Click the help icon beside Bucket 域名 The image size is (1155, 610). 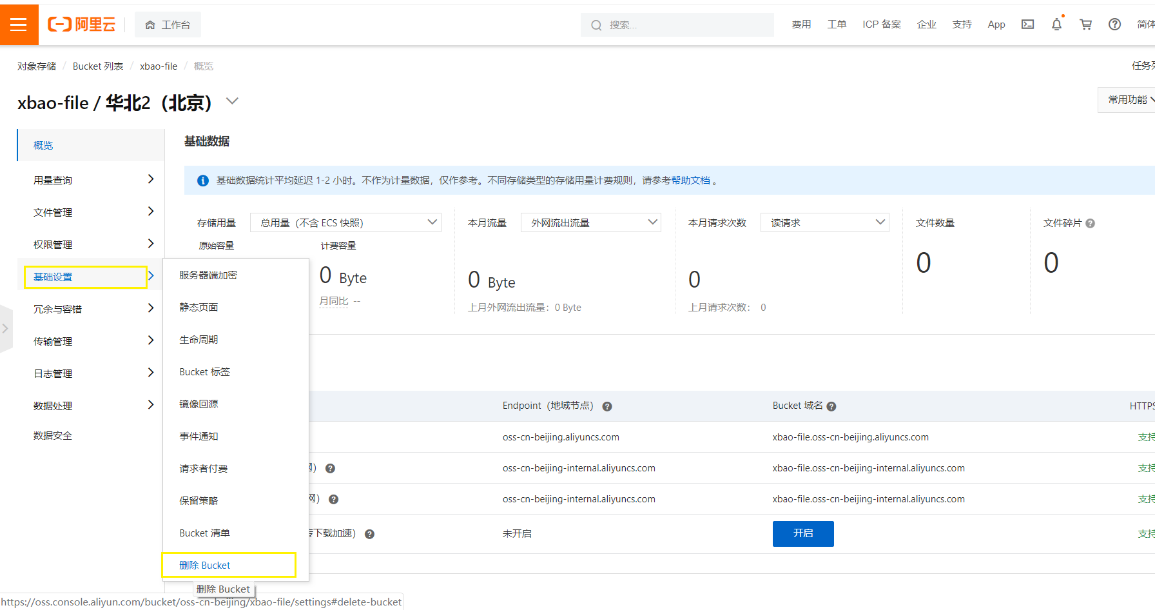click(x=831, y=406)
